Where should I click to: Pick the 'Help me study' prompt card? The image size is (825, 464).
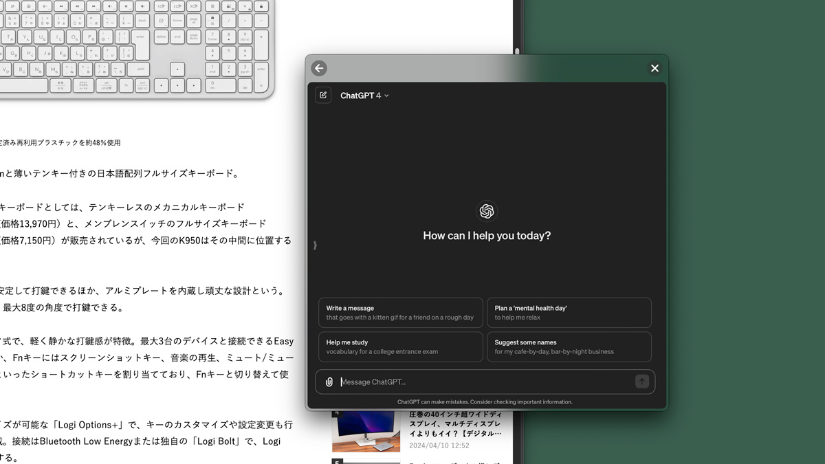(401, 346)
